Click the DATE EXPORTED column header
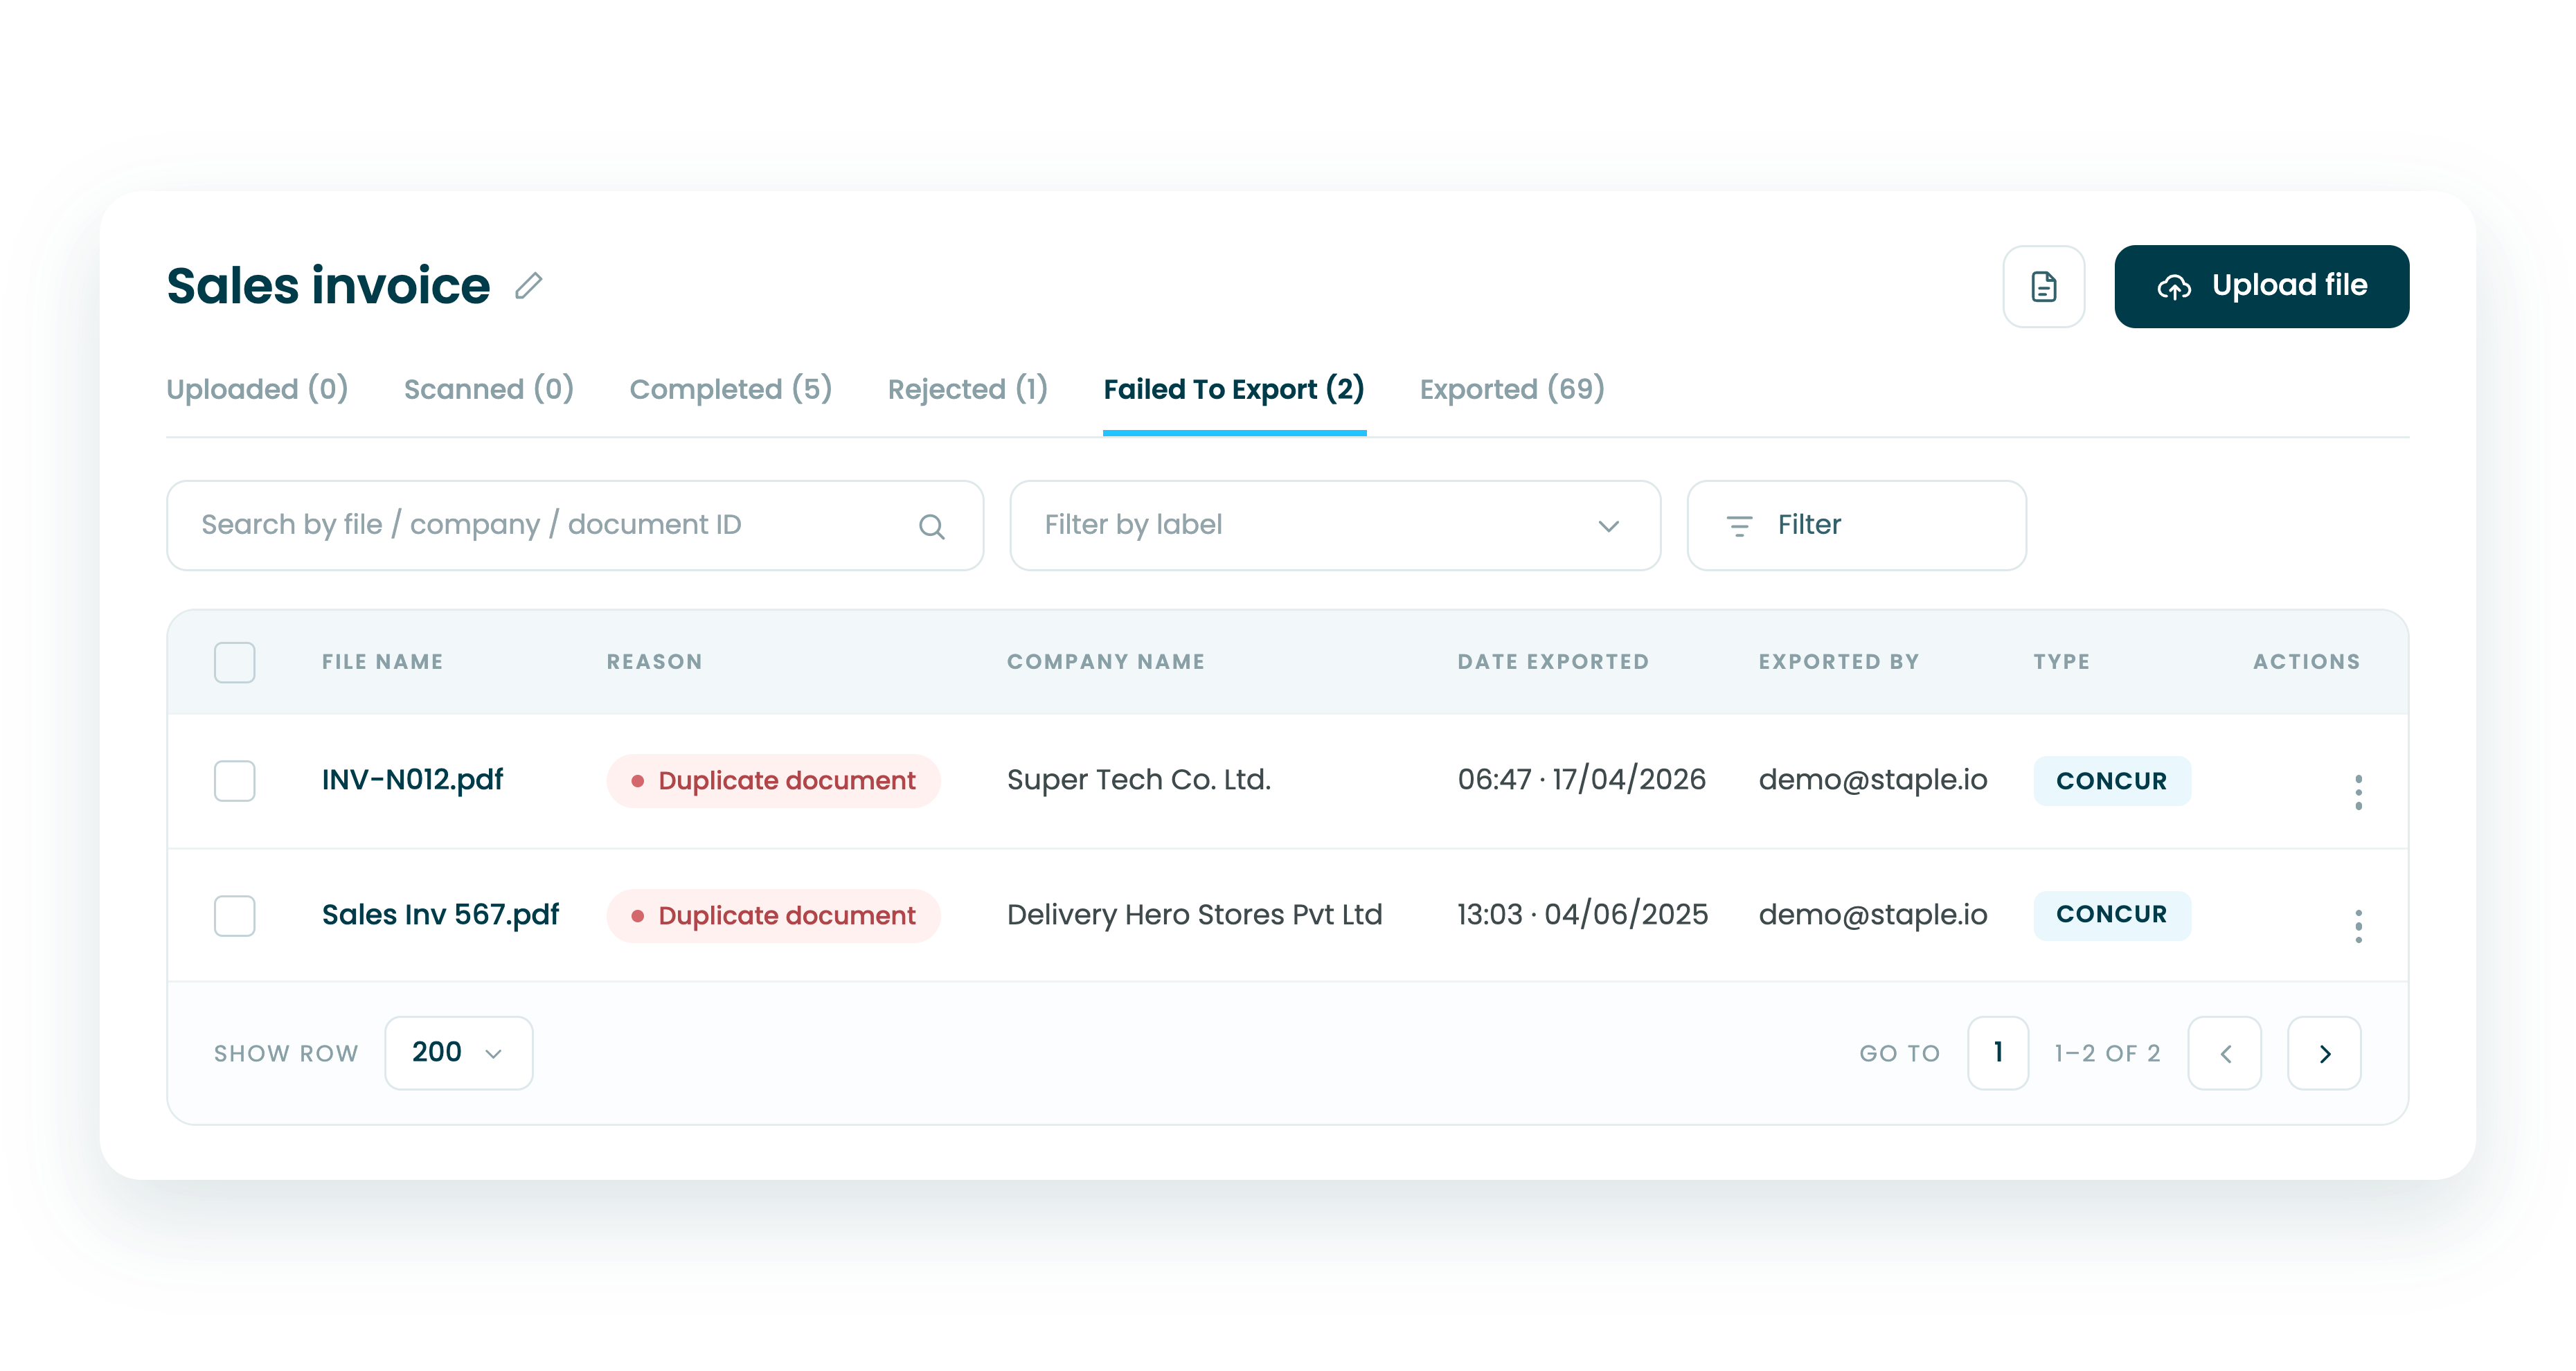Screen dimensions: 2576x1371 coord(1552,662)
